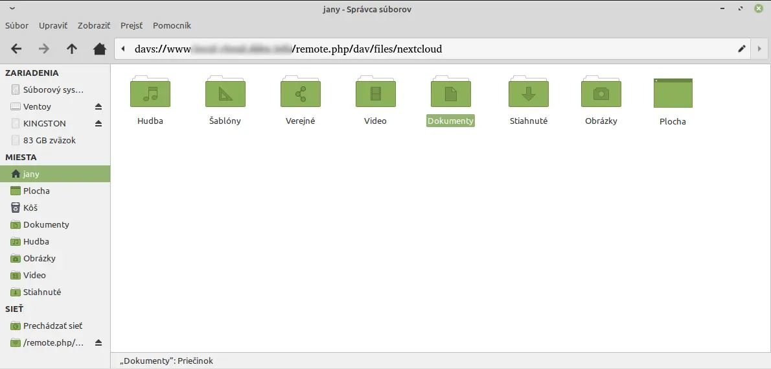Open the Verejné folder icon

click(301, 91)
